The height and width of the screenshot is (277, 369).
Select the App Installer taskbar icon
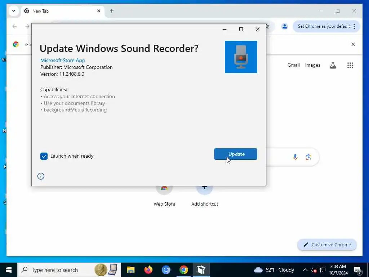[x=201, y=270]
